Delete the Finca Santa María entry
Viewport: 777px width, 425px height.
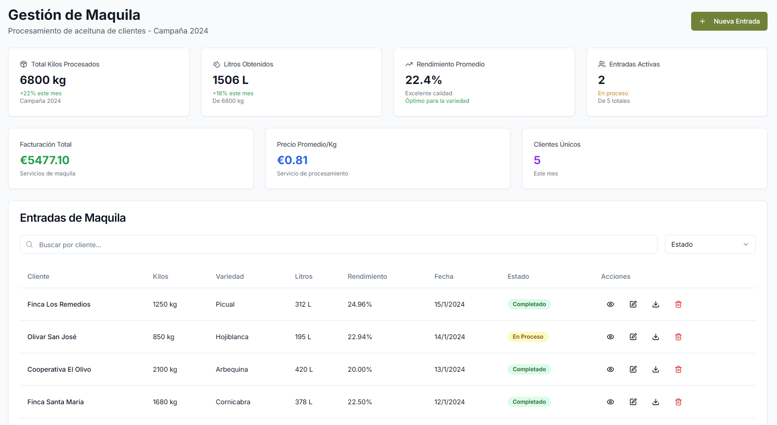(678, 402)
